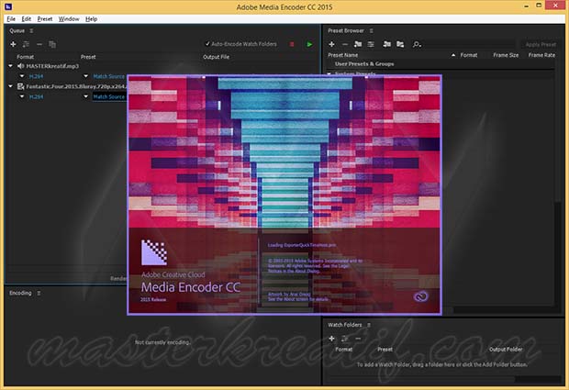This screenshot has height=390, width=569.
Task: Open the Preset Browser panel menu
Action: click(x=372, y=31)
